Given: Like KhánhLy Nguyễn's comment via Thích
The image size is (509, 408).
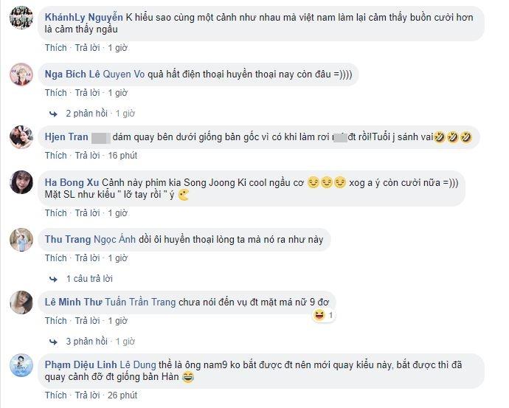Looking at the screenshot, I should (56, 48).
